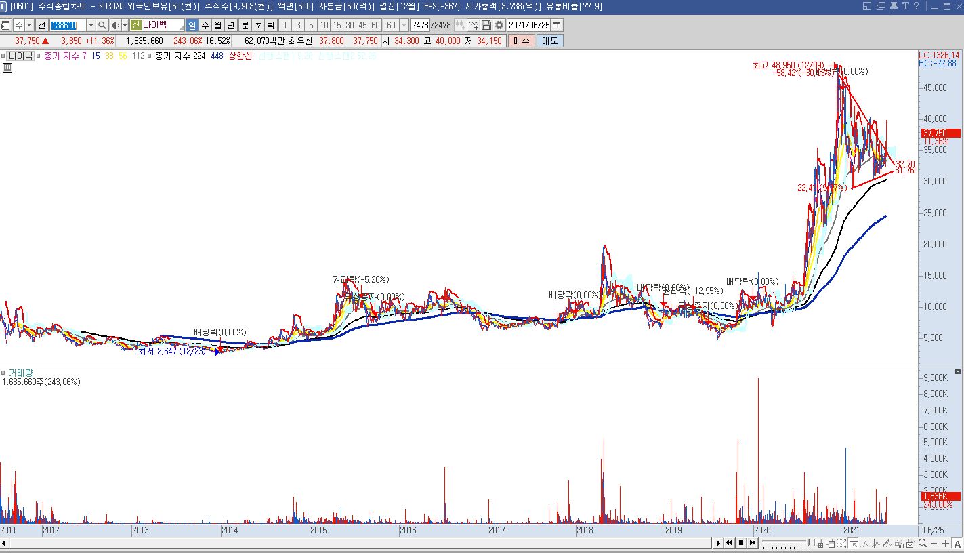Select the 일 daily period toggle
The image size is (964, 553).
coord(192,25)
